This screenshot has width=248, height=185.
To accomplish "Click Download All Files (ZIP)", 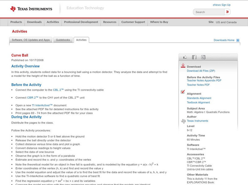I will tap(201, 71).
